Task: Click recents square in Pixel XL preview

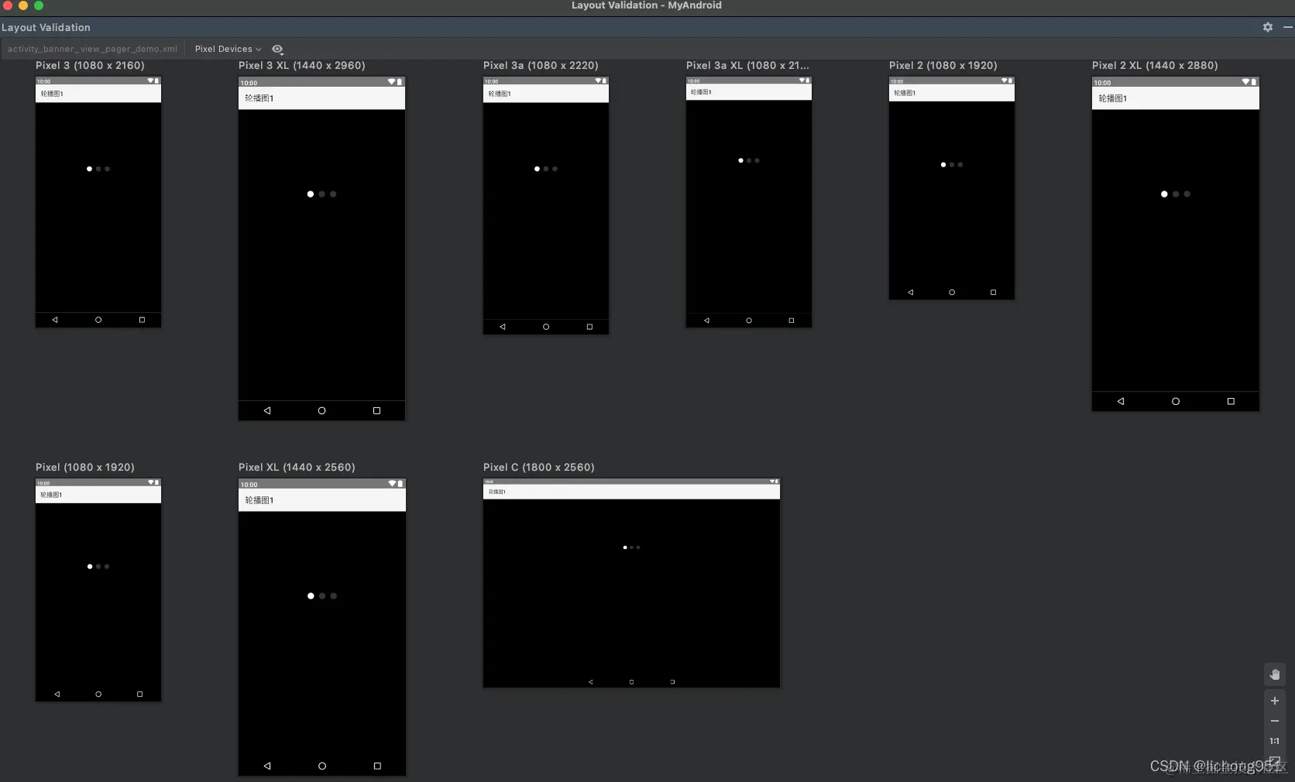Action: coord(377,766)
